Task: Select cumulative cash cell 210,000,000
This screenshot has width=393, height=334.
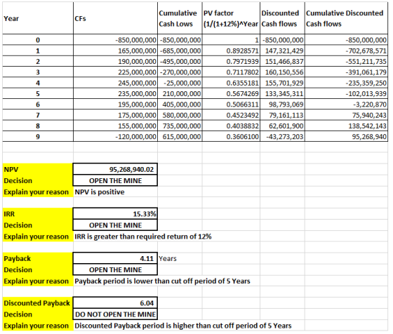Action: point(180,94)
